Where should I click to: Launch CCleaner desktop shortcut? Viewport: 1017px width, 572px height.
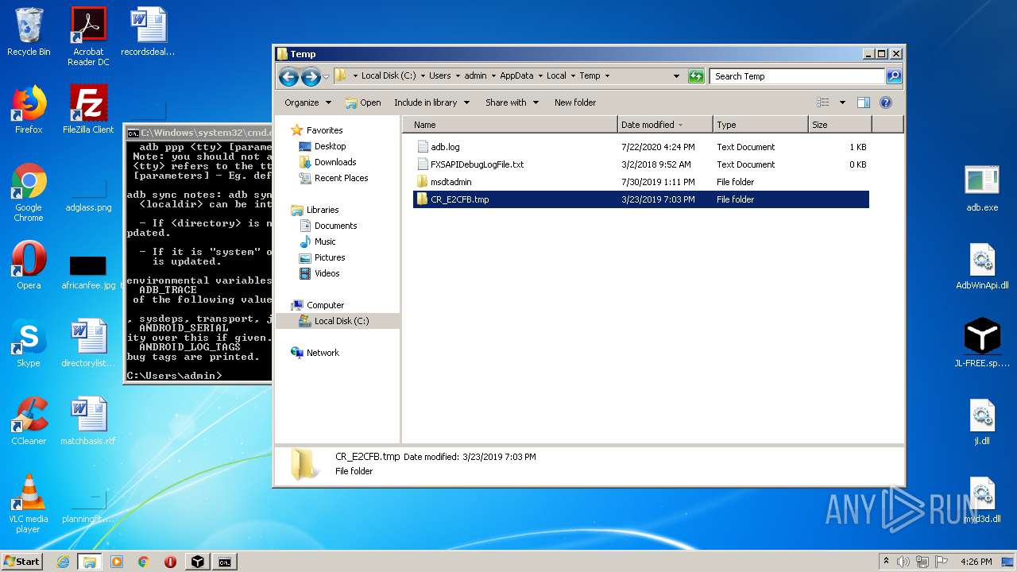coord(29,421)
